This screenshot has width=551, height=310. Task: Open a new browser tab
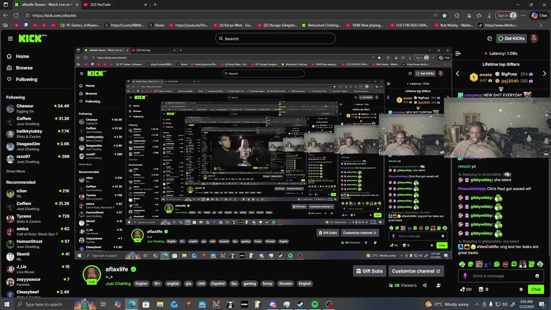155,4
